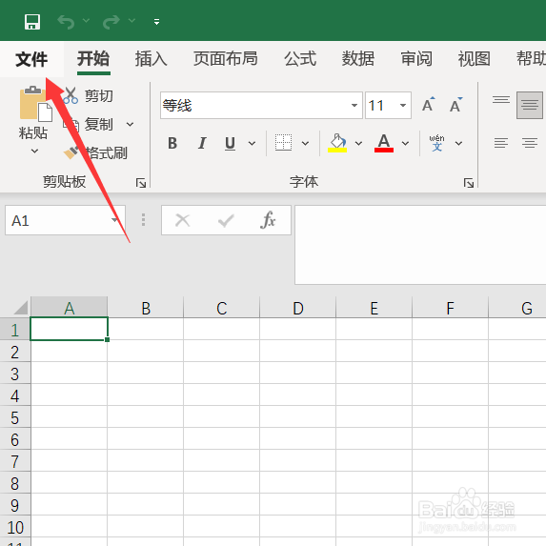546x546 pixels.
Task: Select row 2 header
Action: 15,352
